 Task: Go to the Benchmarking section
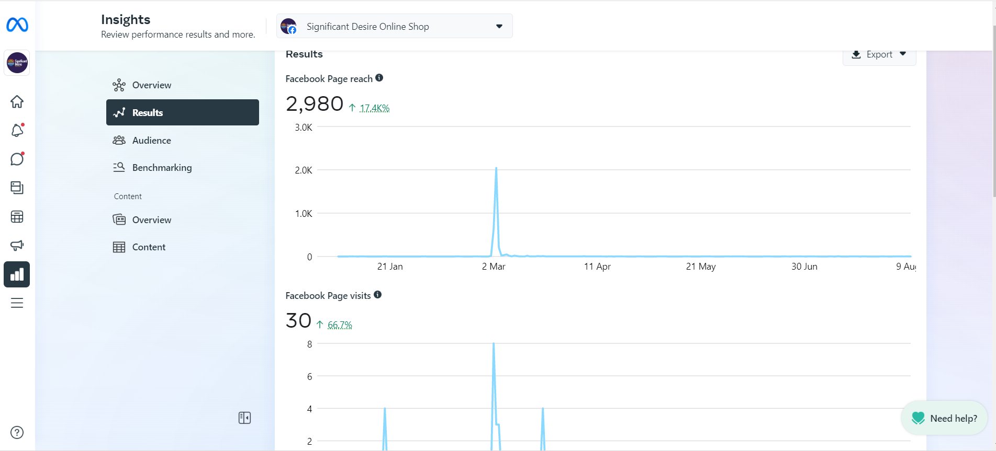(162, 168)
